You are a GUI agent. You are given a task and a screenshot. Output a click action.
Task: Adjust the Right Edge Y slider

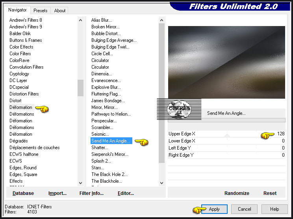pos(226,155)
